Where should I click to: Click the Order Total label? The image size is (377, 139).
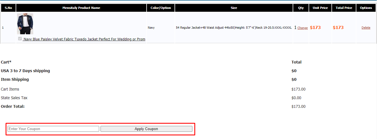click(x=13, y=106)
